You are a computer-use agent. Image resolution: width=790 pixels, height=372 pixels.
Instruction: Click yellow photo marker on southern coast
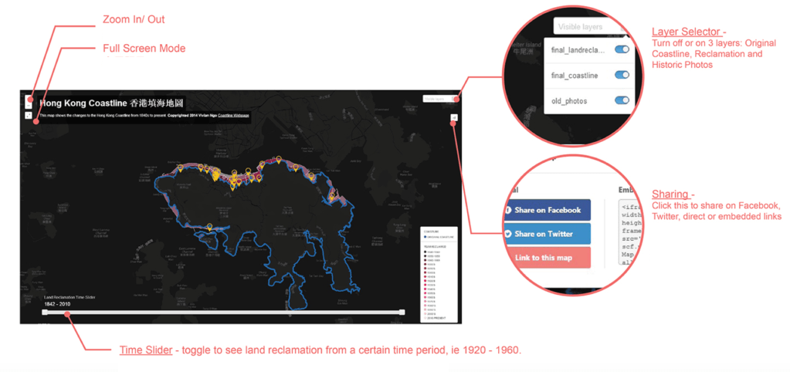pyautogui.click(x=209, y=227)
